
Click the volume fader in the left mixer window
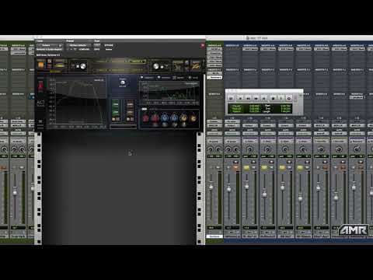[15, 192]
